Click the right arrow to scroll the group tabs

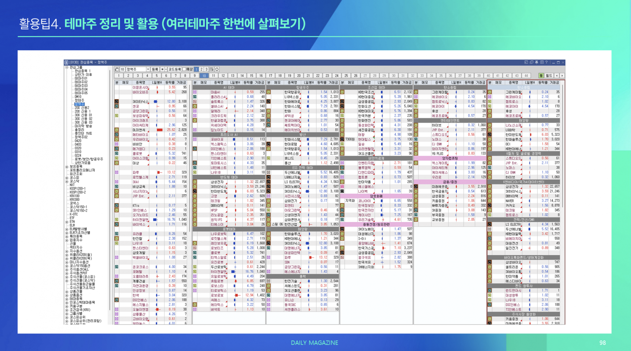click(x=562, y=76)
